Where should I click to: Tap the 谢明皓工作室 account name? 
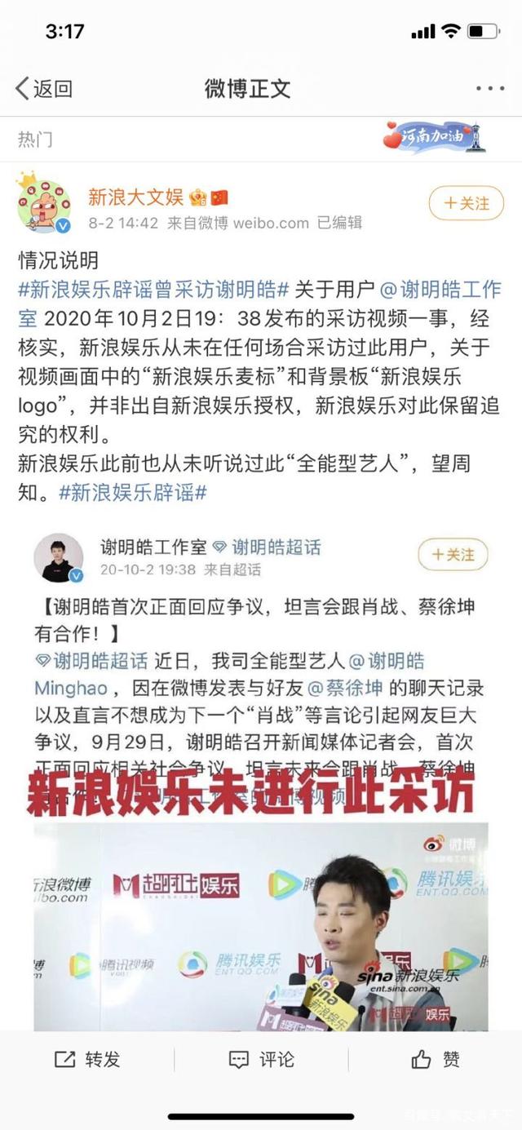click(x=153, y=547)
